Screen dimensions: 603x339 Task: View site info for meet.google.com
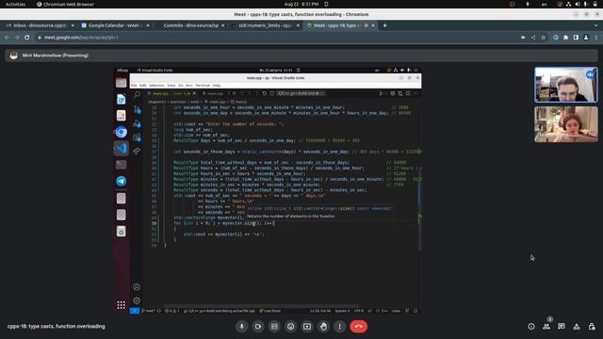coord(40,38)
